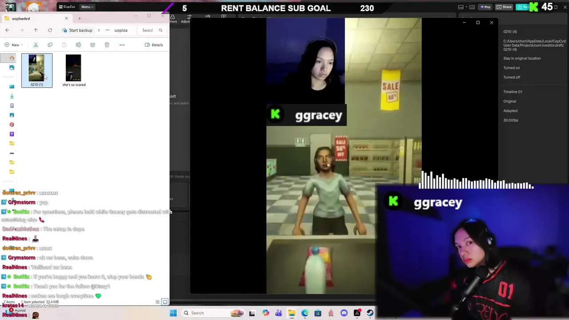Copy the selected file in Explorer toolbar
569x320 pixels.
pyautogui.click(x=50, y=45)
